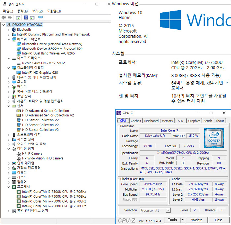The height and width of the screenshot is (225, 231).
Task: Click the Validate button in CPU-Z
Action: pos(197,220)
